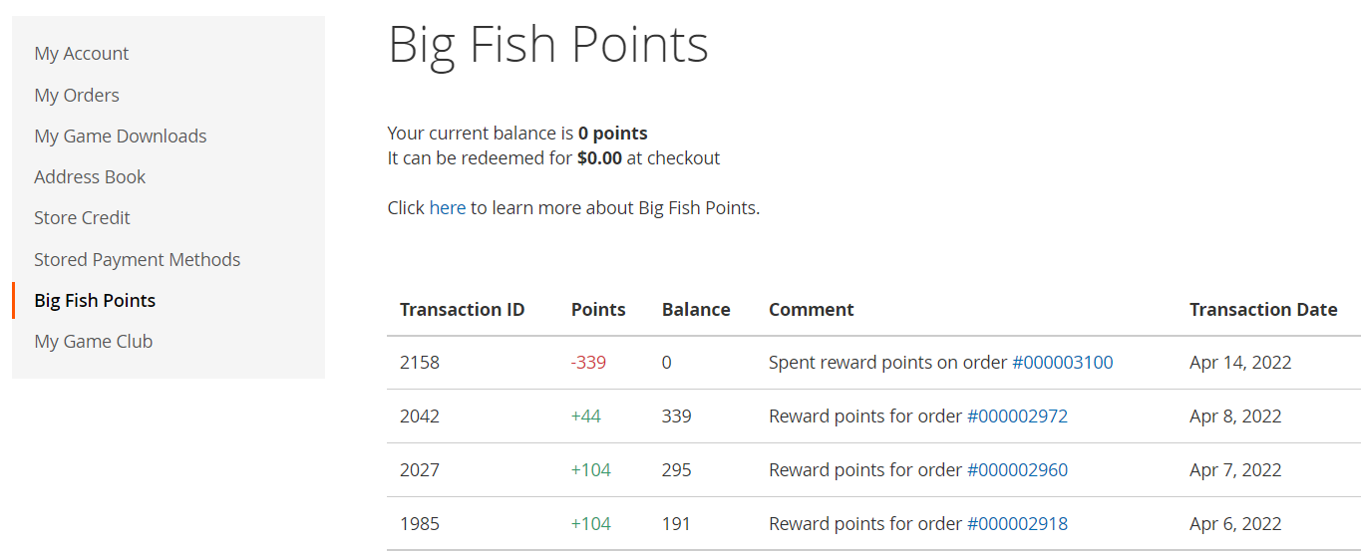Open My Account in sidebar
1361x555 pixels.
82,54
